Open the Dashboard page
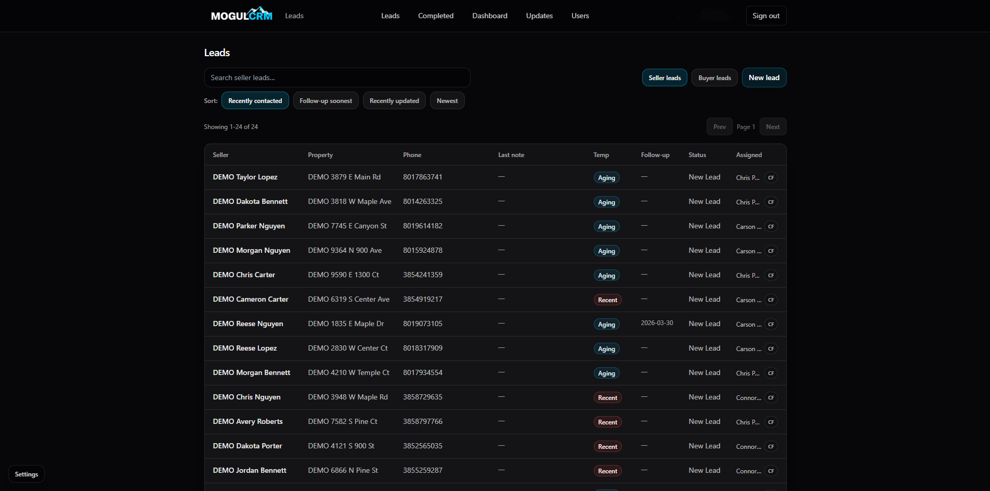Image resolution: width=990 pixels, height=491 pixels. click(x=489, y=16)
